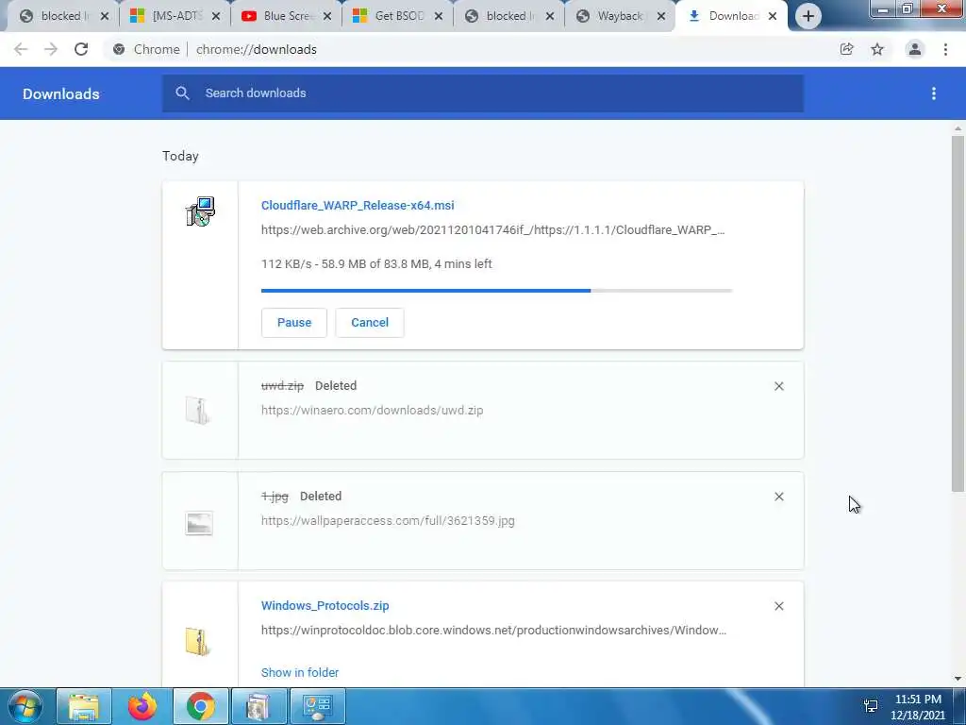
Task: Open the Downloads page more actions menu
Action: 934,93
